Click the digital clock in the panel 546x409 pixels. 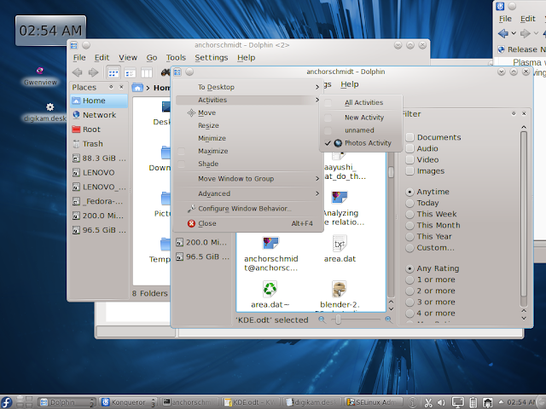pyautogui.click(x=522, y=402)
